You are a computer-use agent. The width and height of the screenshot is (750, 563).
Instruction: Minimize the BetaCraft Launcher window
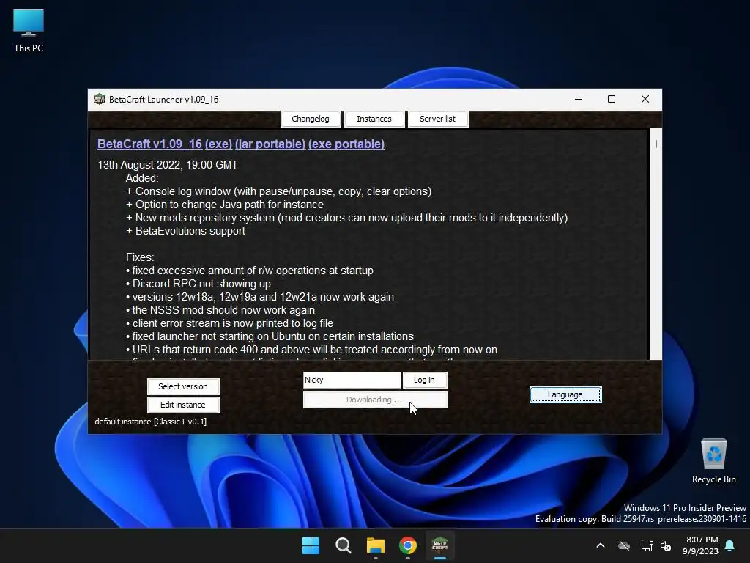click(579, 99)
